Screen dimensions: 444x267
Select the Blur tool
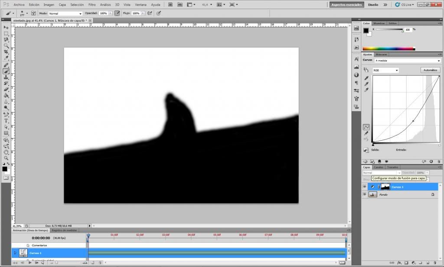click(x=6, y=101)
